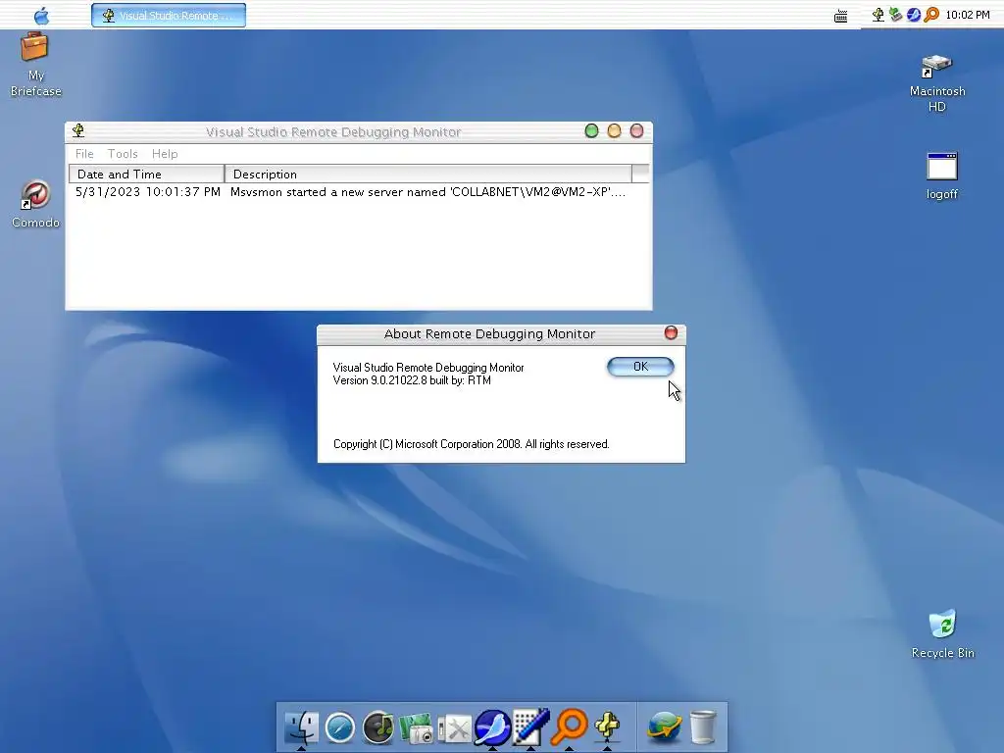The height and width of the screenshot is (753, 1004).
Task: Open the iTunes music dock icon
Action: click(x=378, y=728)
